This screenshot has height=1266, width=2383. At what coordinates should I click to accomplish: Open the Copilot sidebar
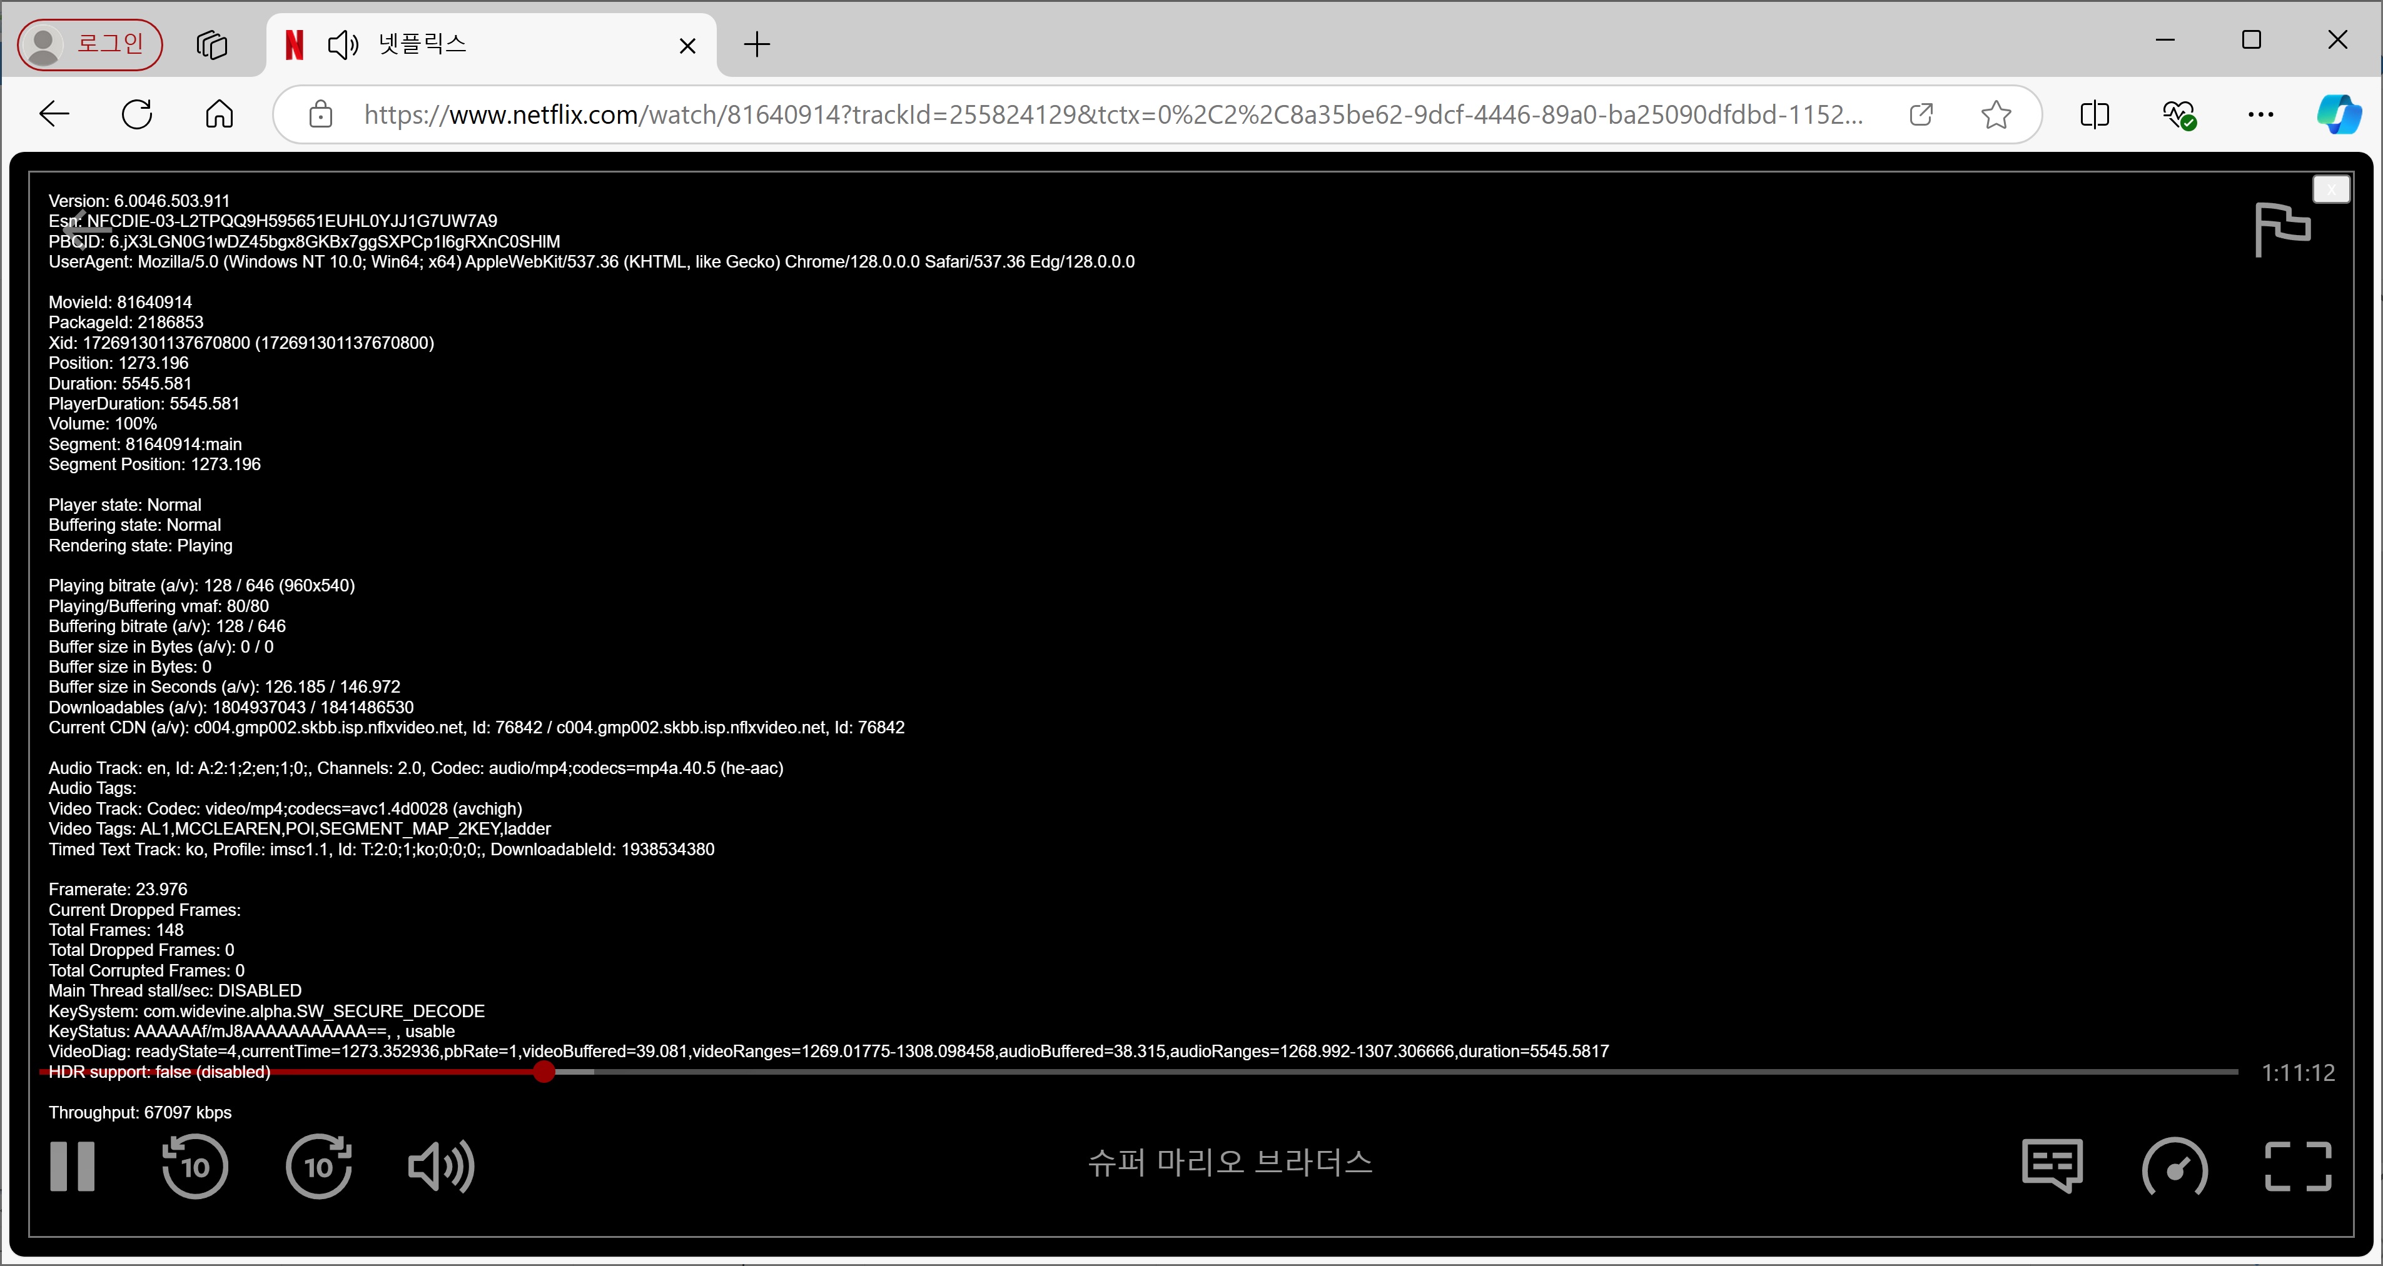point(2339,114)
